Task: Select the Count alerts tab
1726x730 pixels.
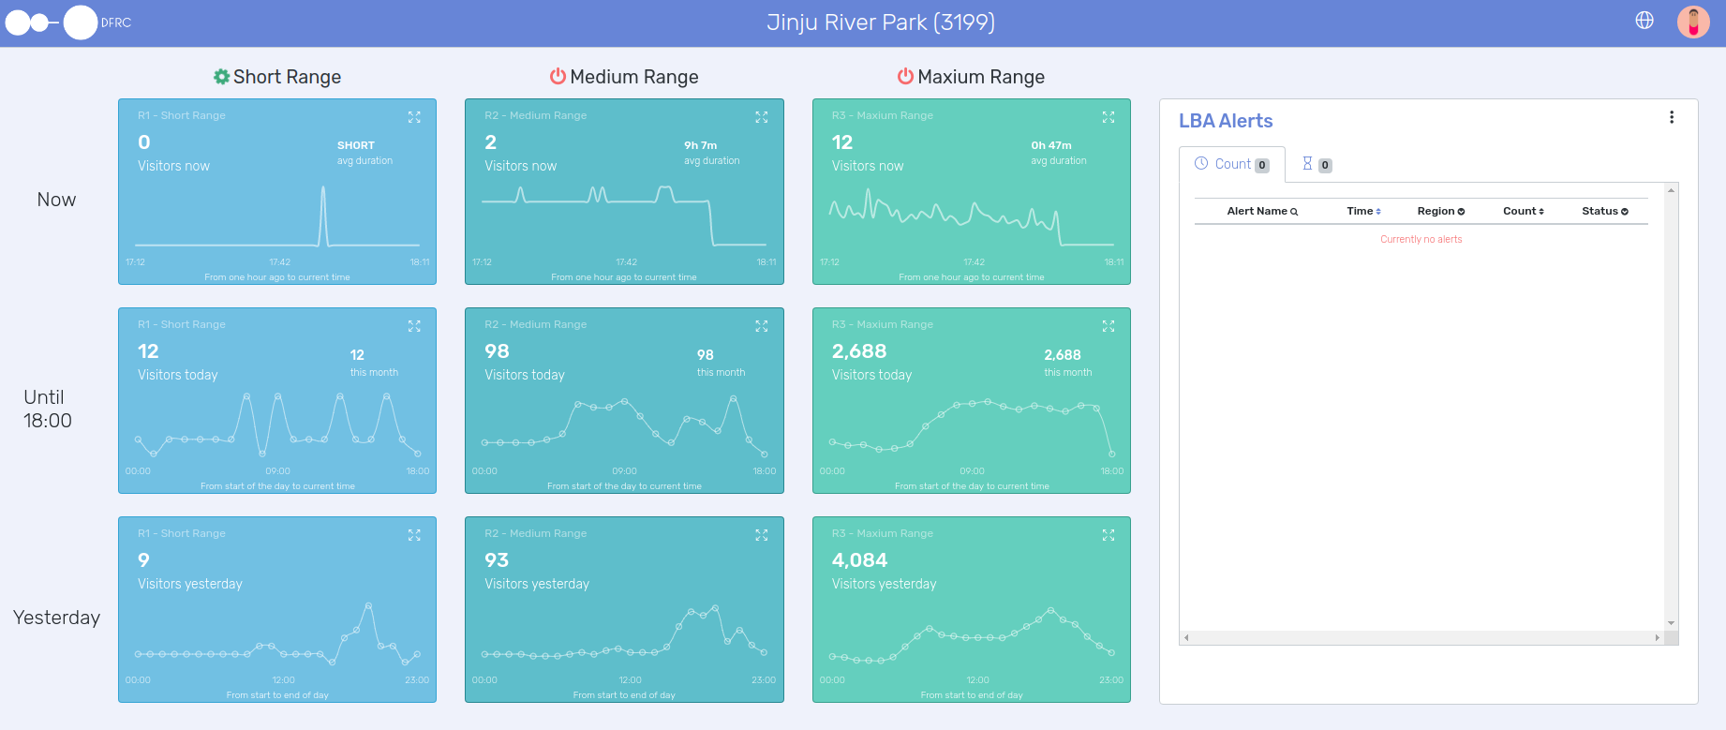Action: coord(1231,164)
